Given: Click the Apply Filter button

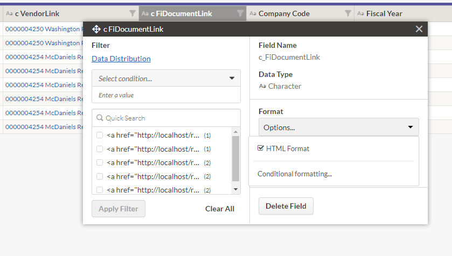Looking at the screenshot, I should click(x=119, y=209).
